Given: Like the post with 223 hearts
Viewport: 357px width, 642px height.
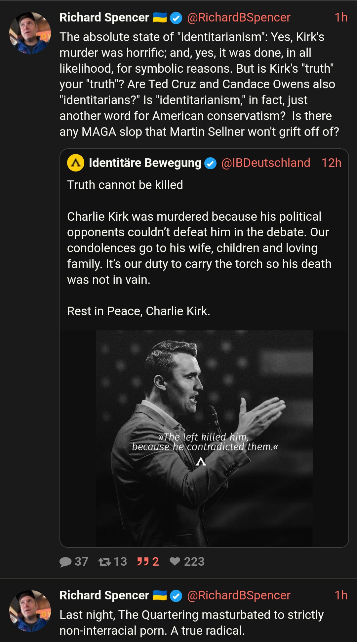Looking at the screenshot, I should click(175, 562).
